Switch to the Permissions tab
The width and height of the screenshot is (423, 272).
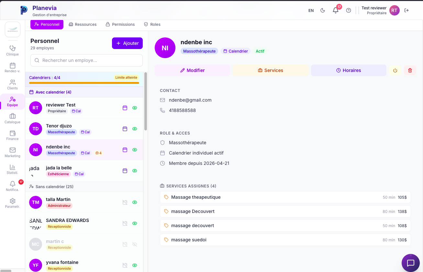(120, 24)
